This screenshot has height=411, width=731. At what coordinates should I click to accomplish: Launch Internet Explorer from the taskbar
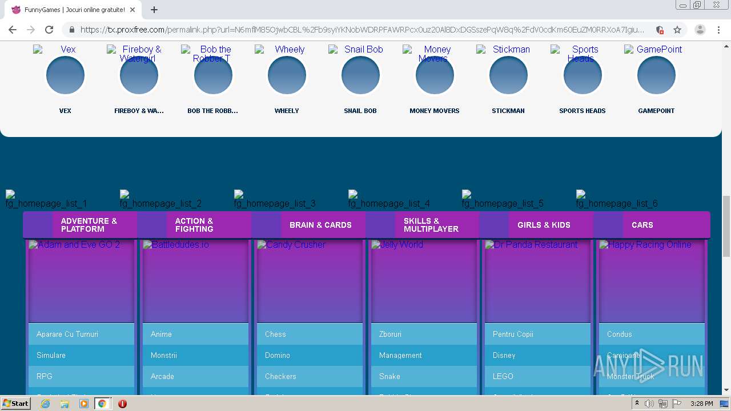pos(45,404)
